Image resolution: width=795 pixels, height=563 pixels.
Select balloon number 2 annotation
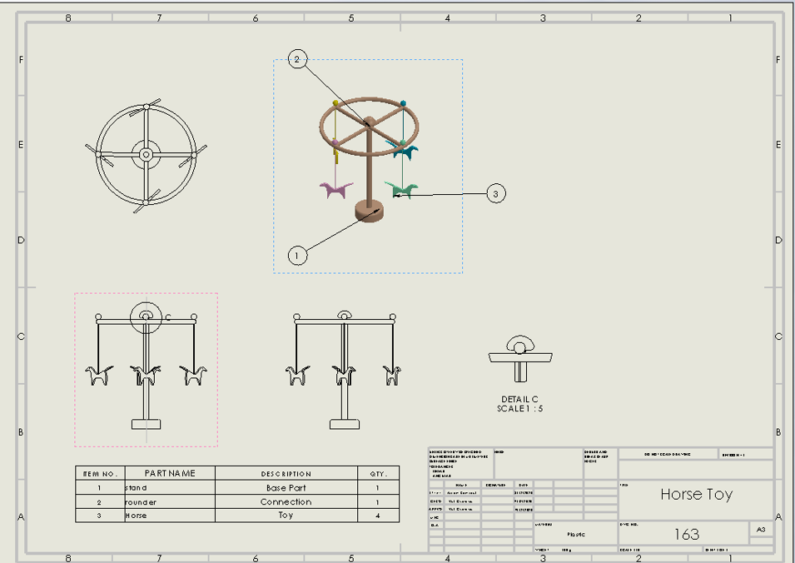(x=298, y=59)
